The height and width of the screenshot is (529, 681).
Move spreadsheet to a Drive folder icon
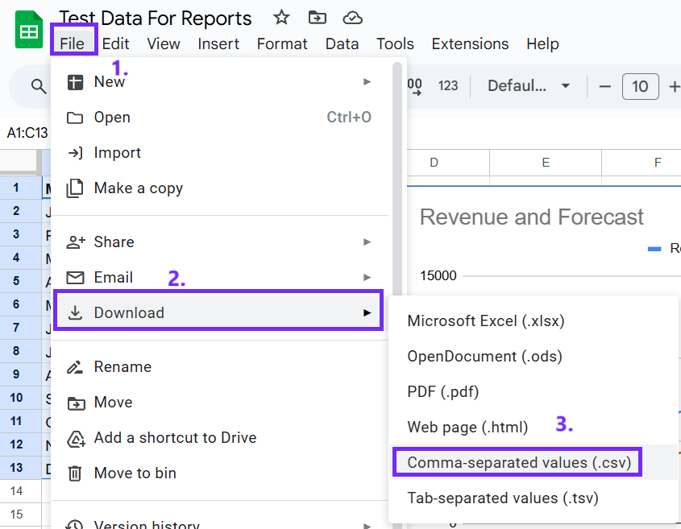(x=317, y=17)
